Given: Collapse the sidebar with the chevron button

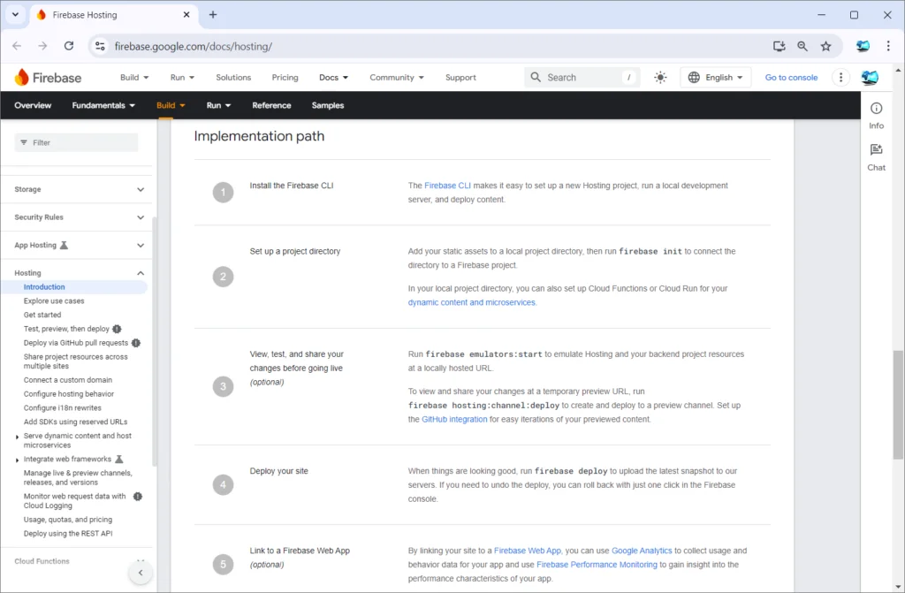Looking at the screenshot, I should [x=141, y=573].
